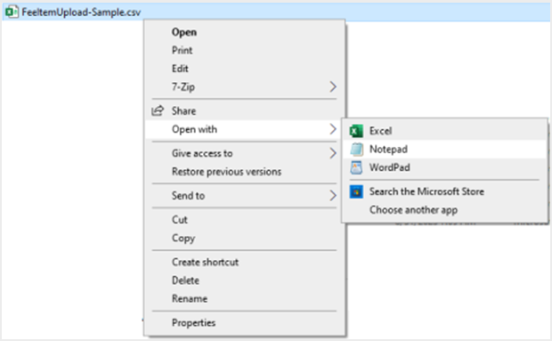The image size is (552, 341).
Task: Expand the Send to submenu arrow
Action: [333, 195]
